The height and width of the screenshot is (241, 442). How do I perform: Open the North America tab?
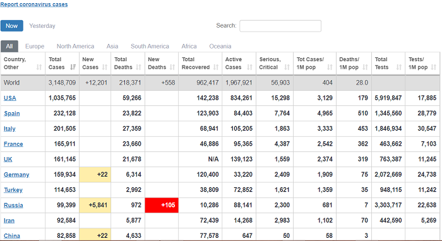pyautogui.click(x=76, y=46)
